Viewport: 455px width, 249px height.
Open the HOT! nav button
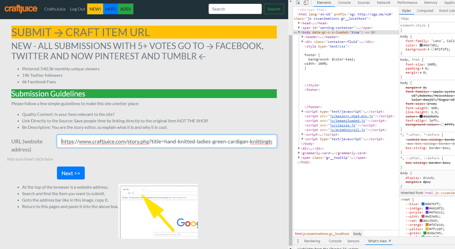[110, 9]
